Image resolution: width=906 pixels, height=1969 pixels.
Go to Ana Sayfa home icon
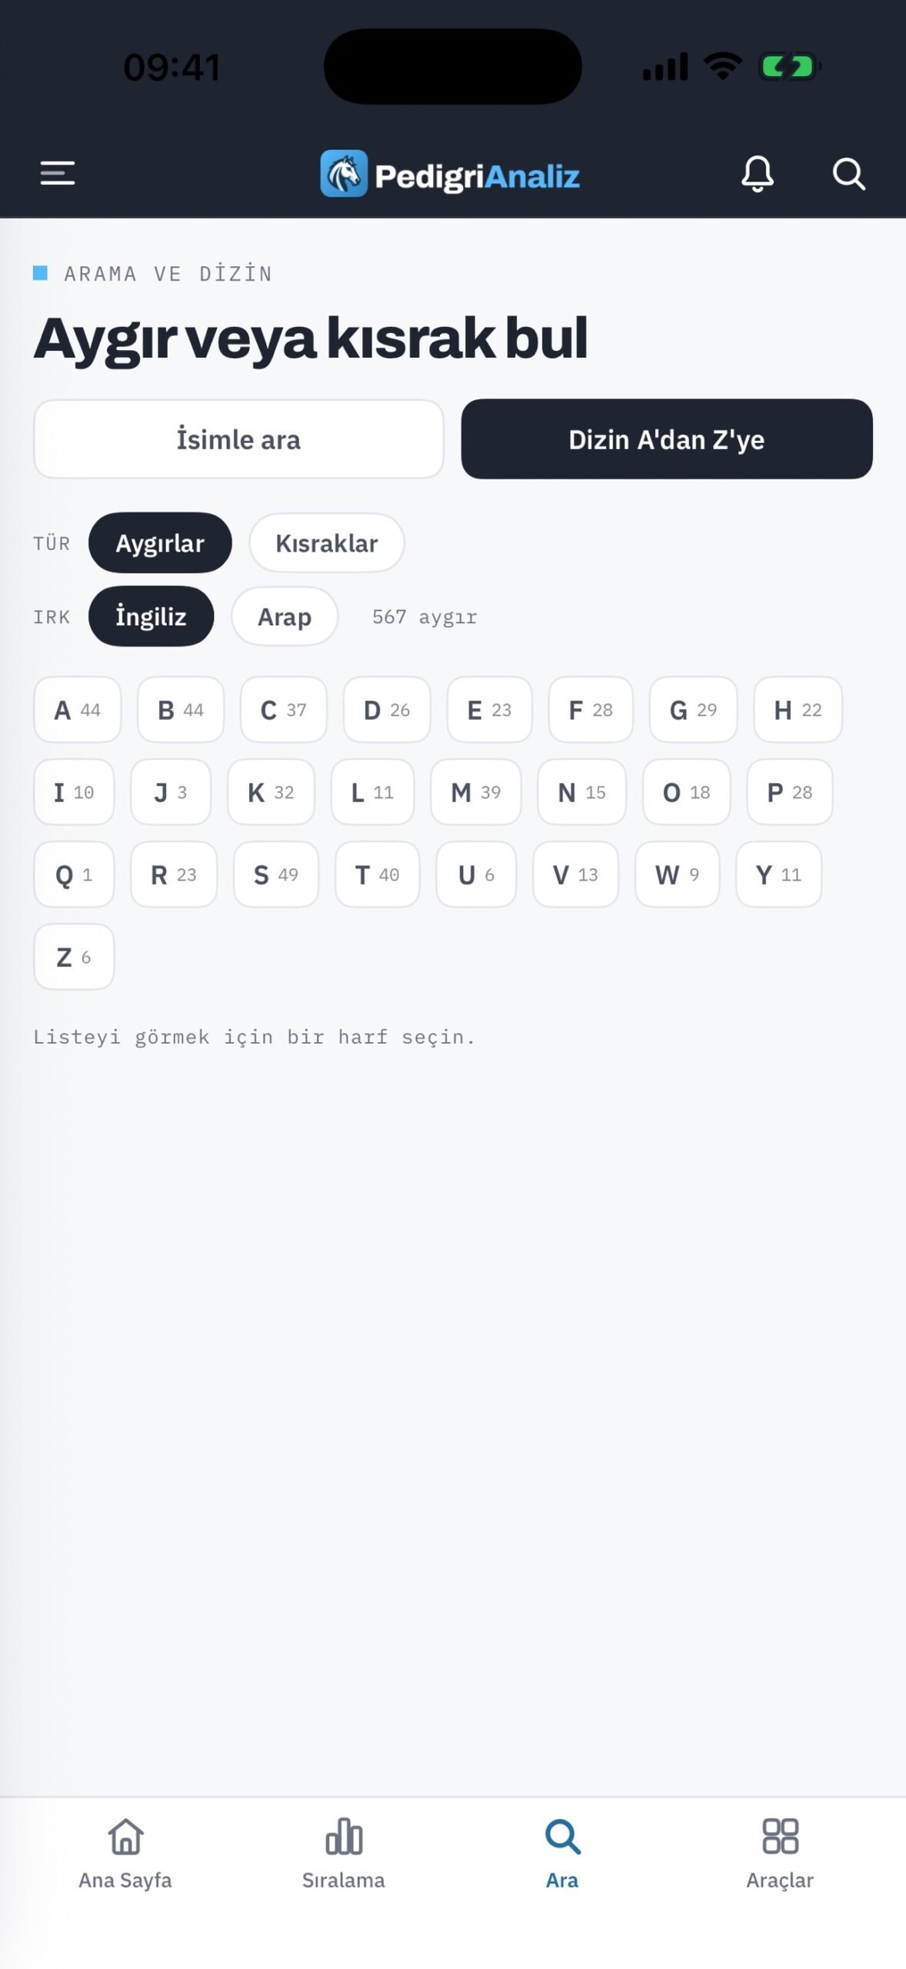tap(125, 1837)
